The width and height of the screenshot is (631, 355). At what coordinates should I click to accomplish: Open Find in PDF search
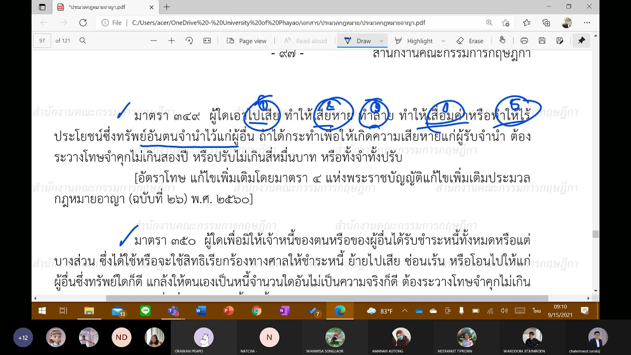click(83, 41)
